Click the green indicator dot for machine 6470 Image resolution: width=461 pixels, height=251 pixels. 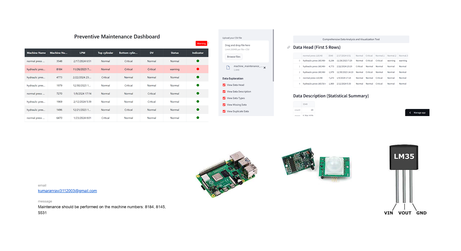click(198, 118)
